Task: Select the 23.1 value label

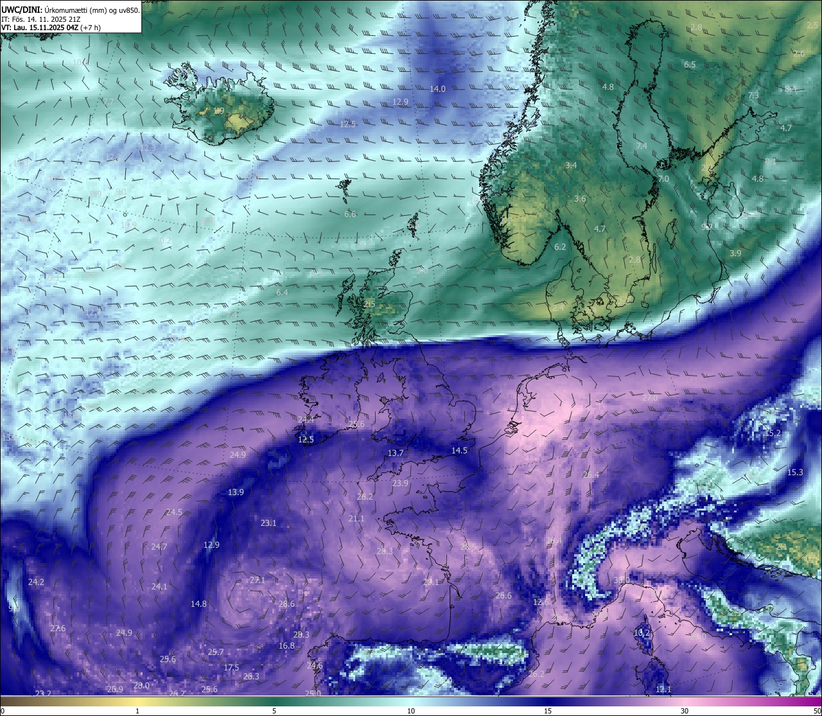Action: coord(268,523)
